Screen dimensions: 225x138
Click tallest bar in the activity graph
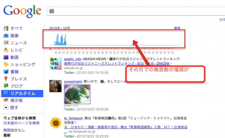click(66, 39)
